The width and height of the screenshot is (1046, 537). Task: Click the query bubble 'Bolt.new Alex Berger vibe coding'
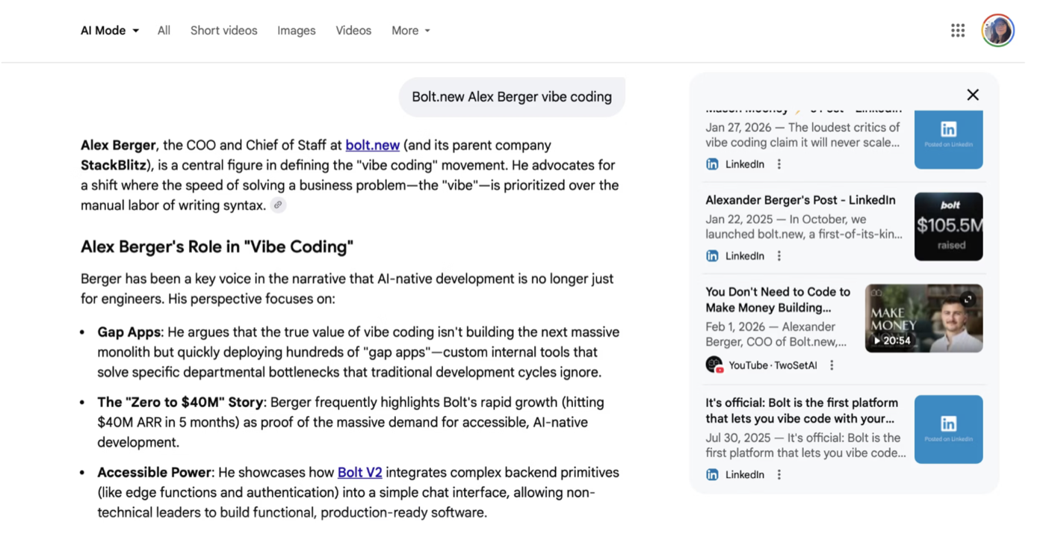[512, 97]
